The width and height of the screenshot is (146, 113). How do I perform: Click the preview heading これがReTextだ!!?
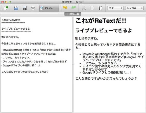coord(101,21)
